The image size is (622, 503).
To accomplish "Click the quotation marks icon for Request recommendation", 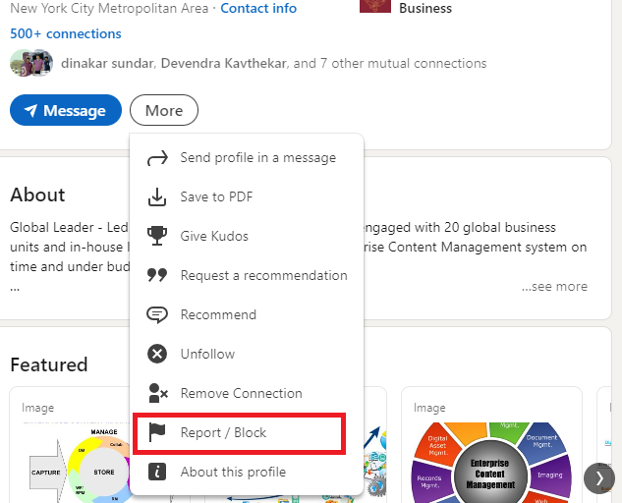I will tap(157, 275).
